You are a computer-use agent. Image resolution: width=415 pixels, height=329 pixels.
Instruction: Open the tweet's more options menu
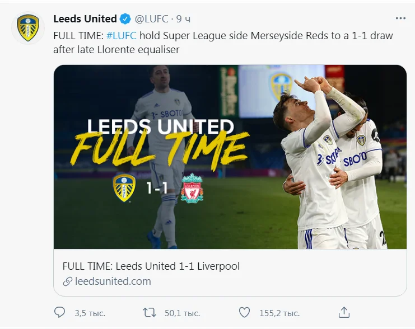point(400,18)
